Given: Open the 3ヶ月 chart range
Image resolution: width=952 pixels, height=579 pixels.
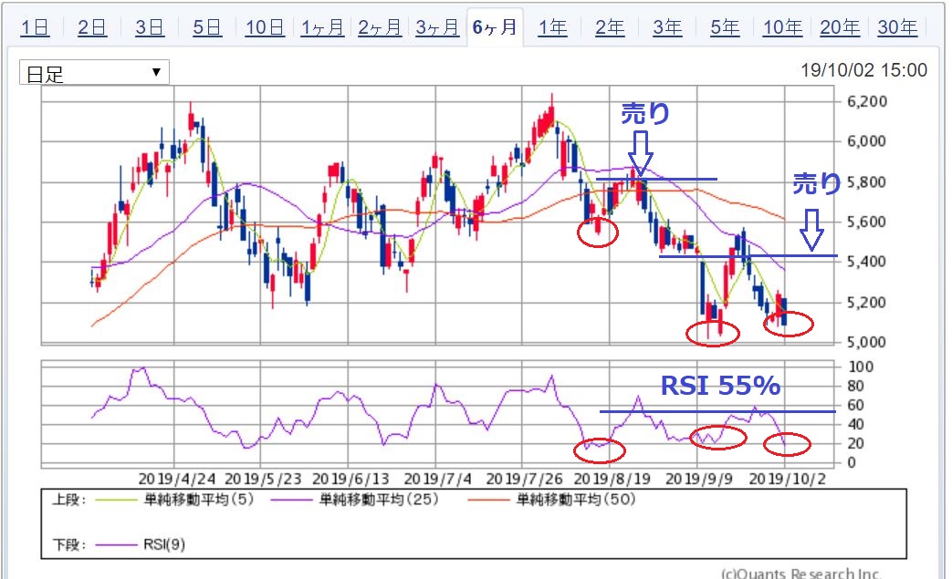Looking at the screenshot, I should click(x=437, y=27).
